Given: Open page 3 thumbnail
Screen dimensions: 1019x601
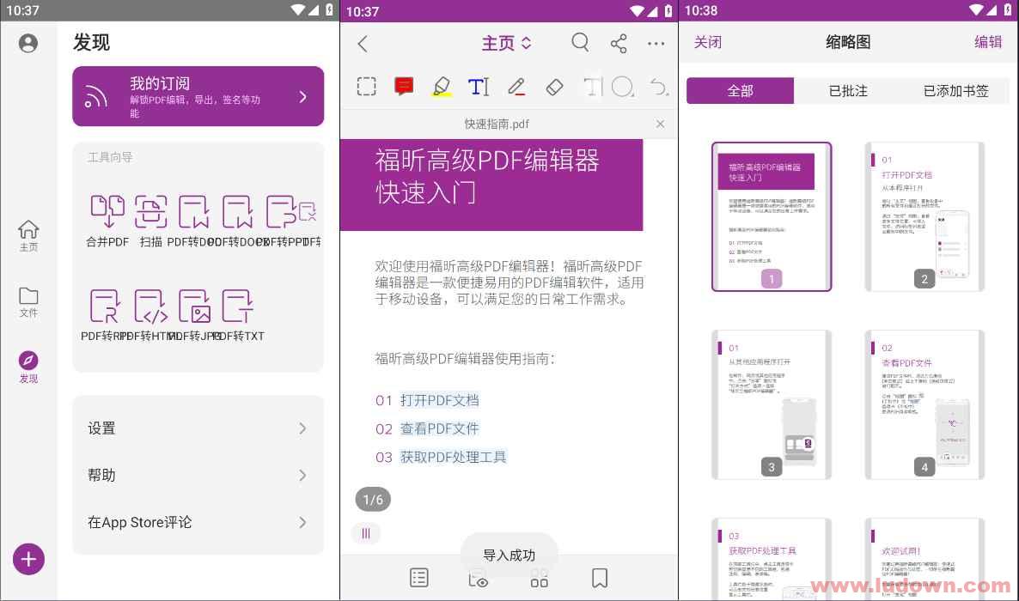Looking at the screenshot, I should (772, 404).
